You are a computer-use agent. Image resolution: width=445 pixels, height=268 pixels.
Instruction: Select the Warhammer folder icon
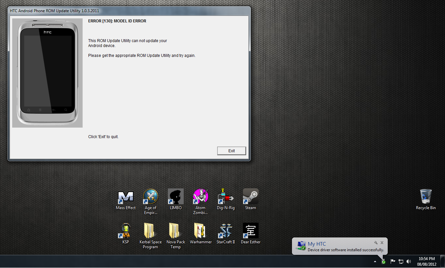(200, 231)
